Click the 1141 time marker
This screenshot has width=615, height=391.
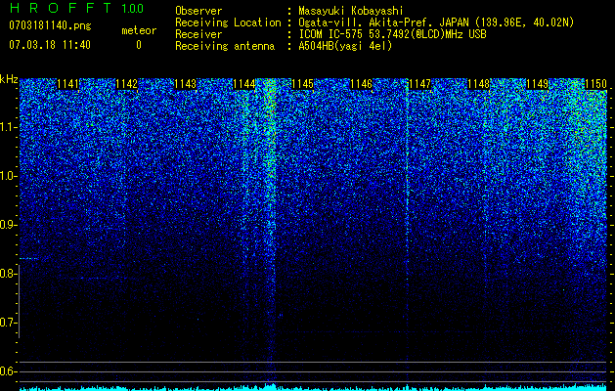click(x=67, y=84)
